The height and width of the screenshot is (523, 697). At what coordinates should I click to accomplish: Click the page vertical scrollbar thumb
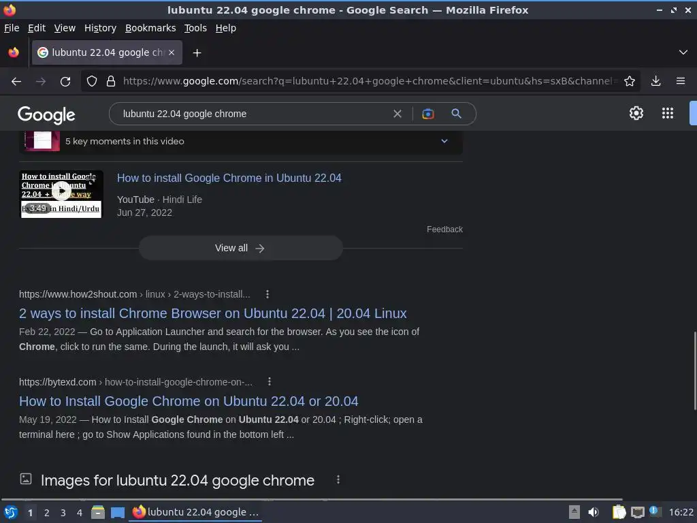pos(694,371)
